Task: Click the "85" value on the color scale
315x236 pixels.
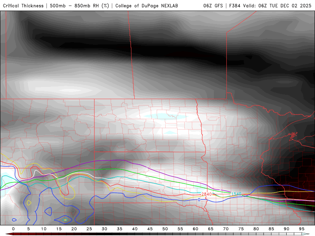Action: 271,229
